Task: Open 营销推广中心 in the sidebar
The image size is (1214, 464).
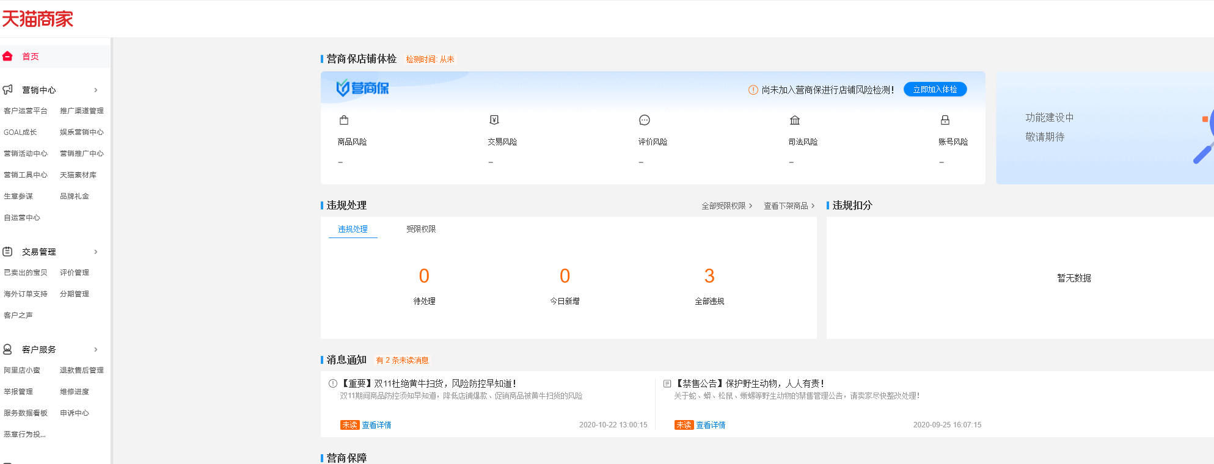Action: (x=82, y=153)
